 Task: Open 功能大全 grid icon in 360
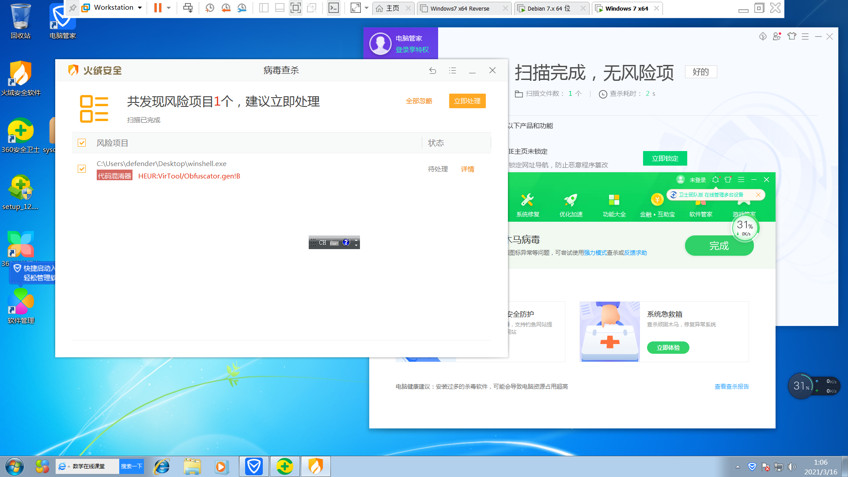click(614, 205)
